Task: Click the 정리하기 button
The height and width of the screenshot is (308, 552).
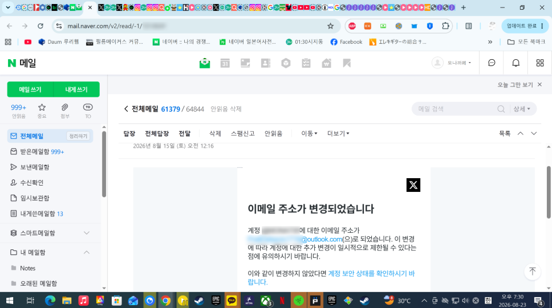Action: tap(78, 136)
